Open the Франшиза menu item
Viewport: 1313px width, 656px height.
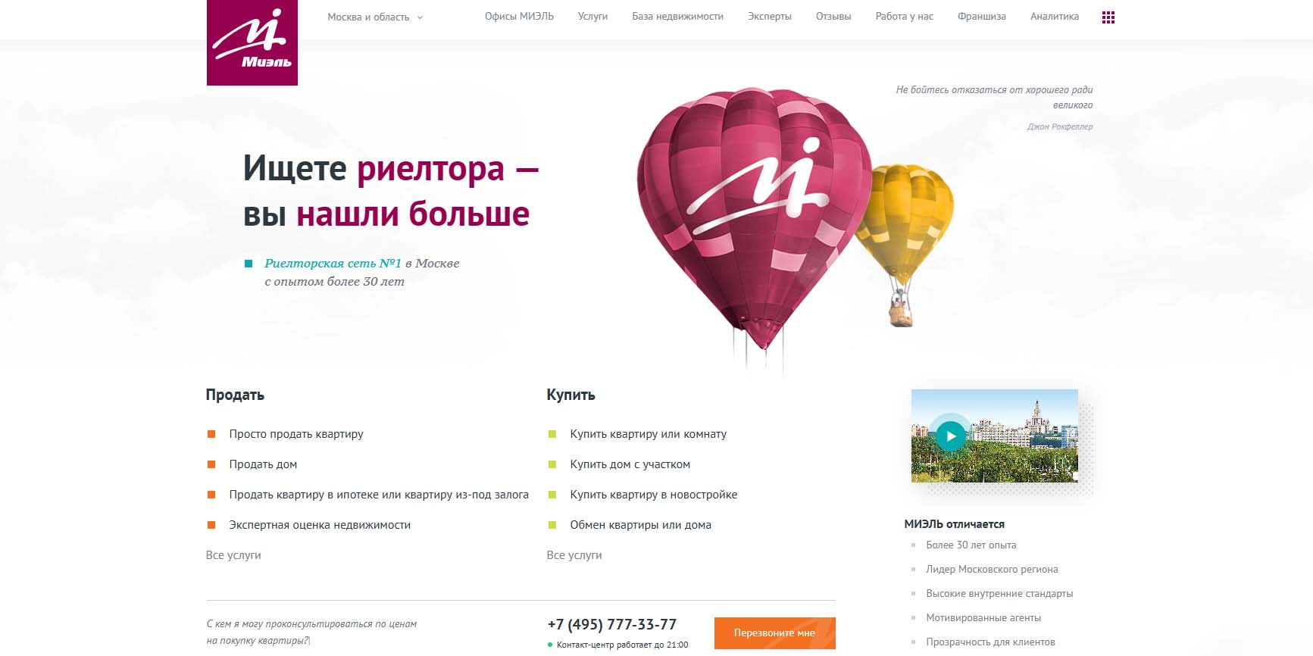click(981, 17)
